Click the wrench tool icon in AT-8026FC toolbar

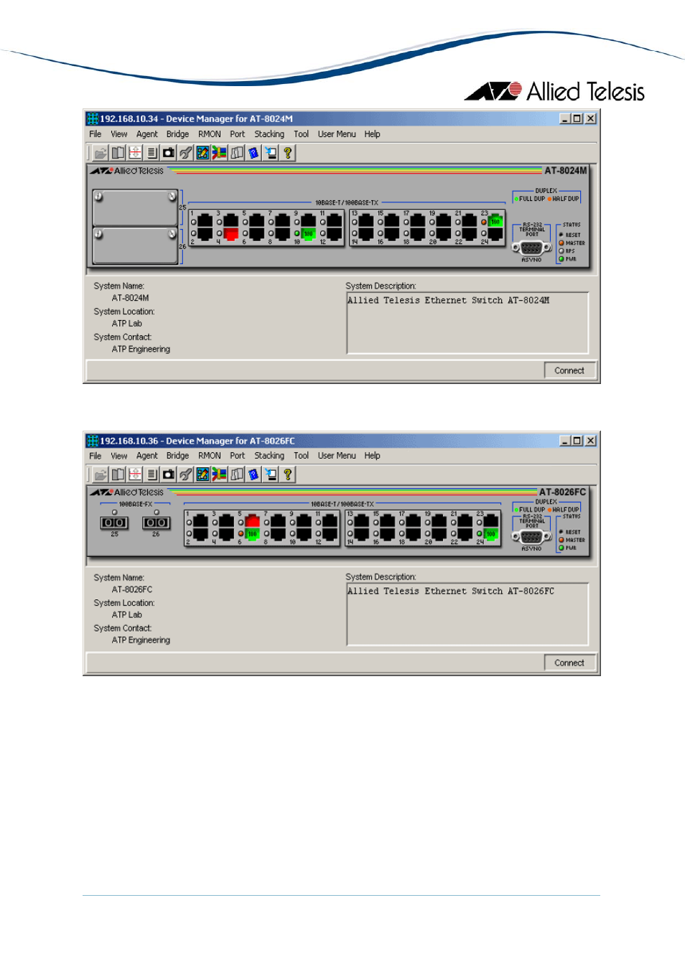[186, 474]
